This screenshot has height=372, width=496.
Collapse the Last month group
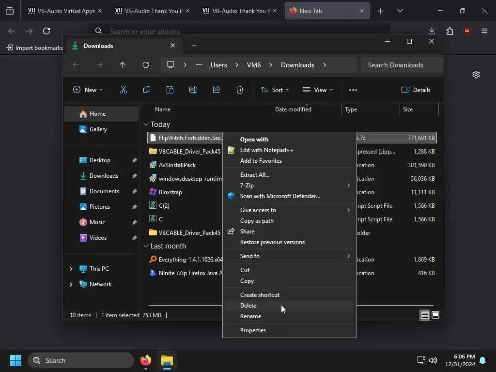tap(146, 246)
